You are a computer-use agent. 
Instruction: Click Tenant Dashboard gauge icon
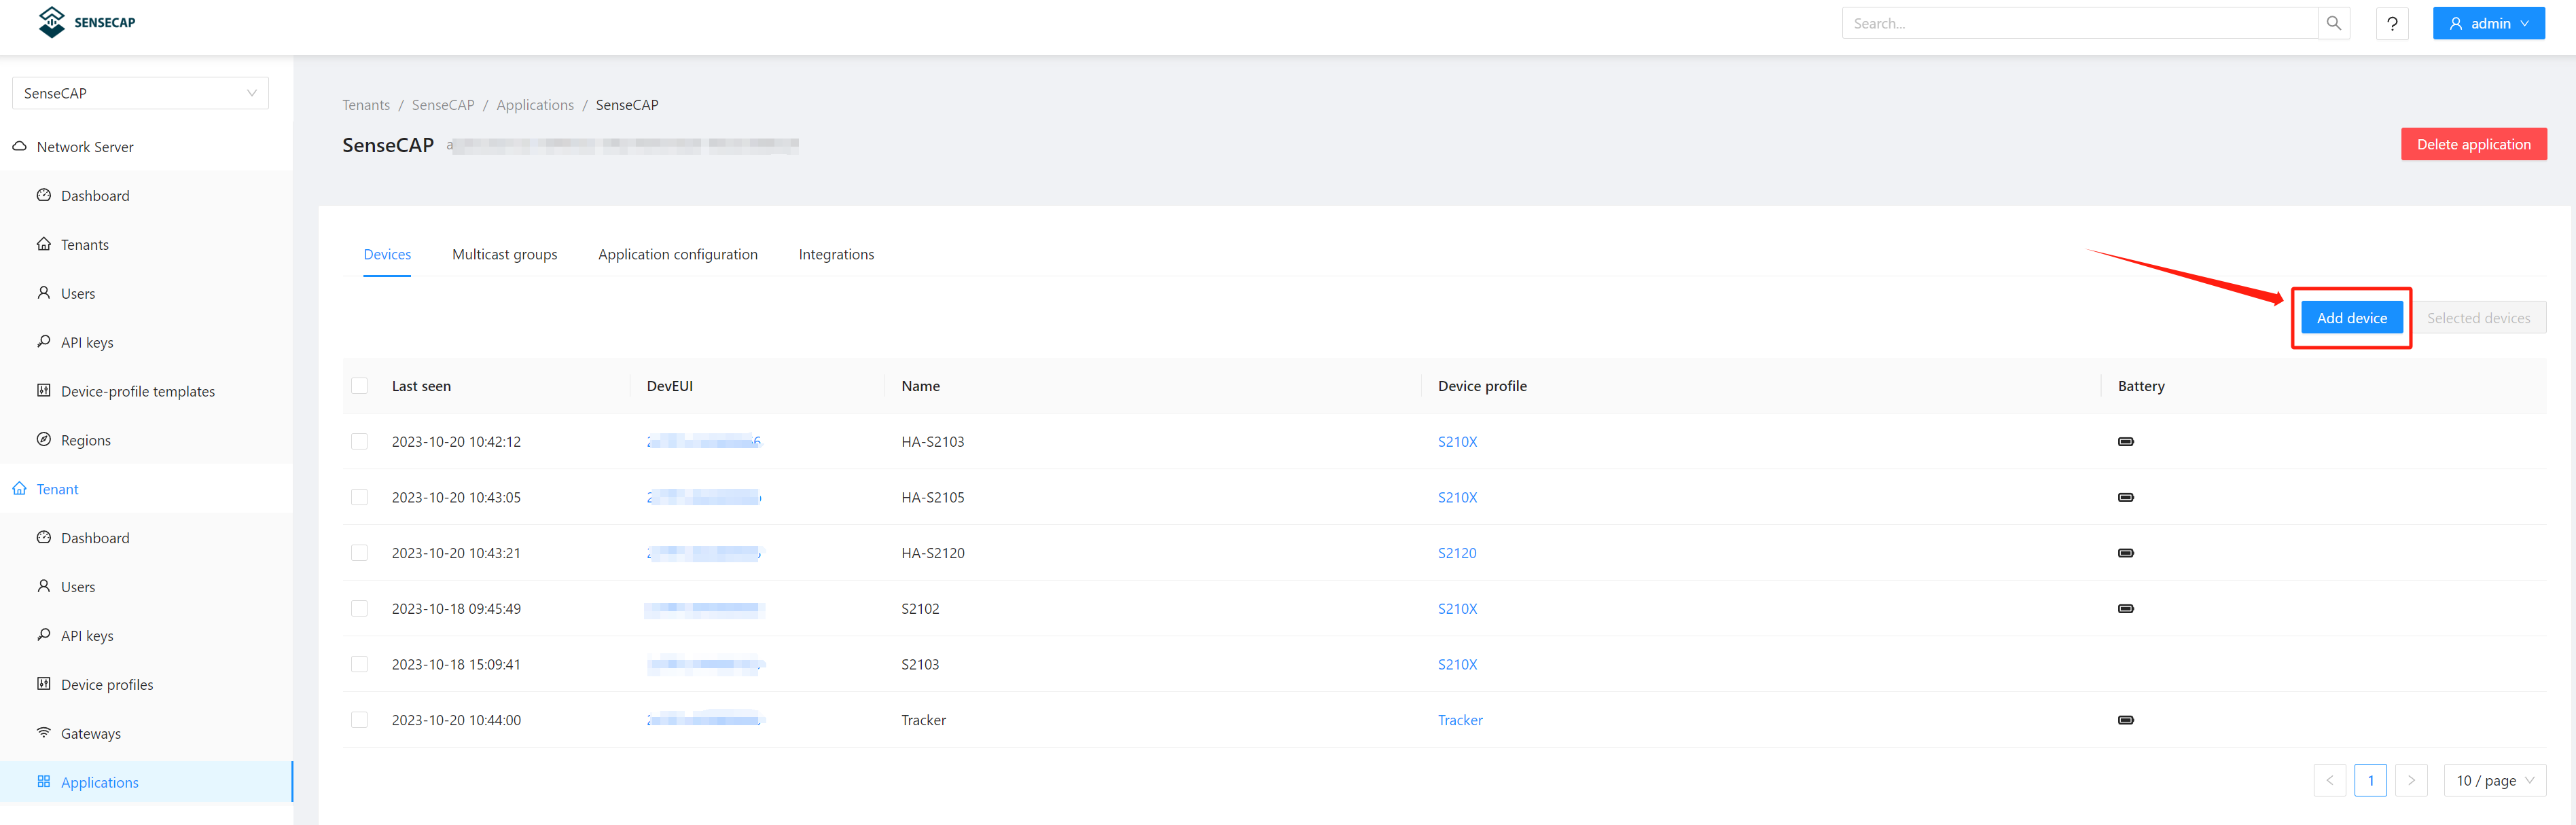(44, 538)
